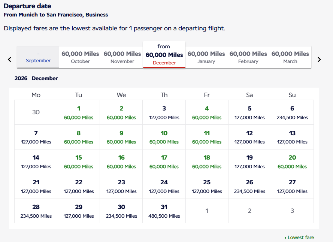Choose December 7 departure date
The image size is (333, 242).
click(x=36, y=137)
